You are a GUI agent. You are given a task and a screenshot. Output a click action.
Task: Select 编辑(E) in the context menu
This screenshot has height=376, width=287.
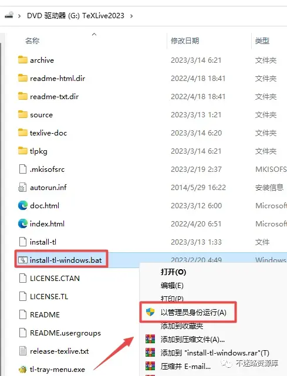(172, 285)
